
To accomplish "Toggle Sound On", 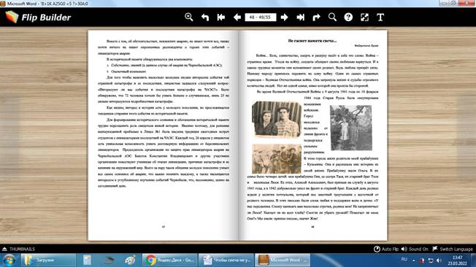I will 415,249.
